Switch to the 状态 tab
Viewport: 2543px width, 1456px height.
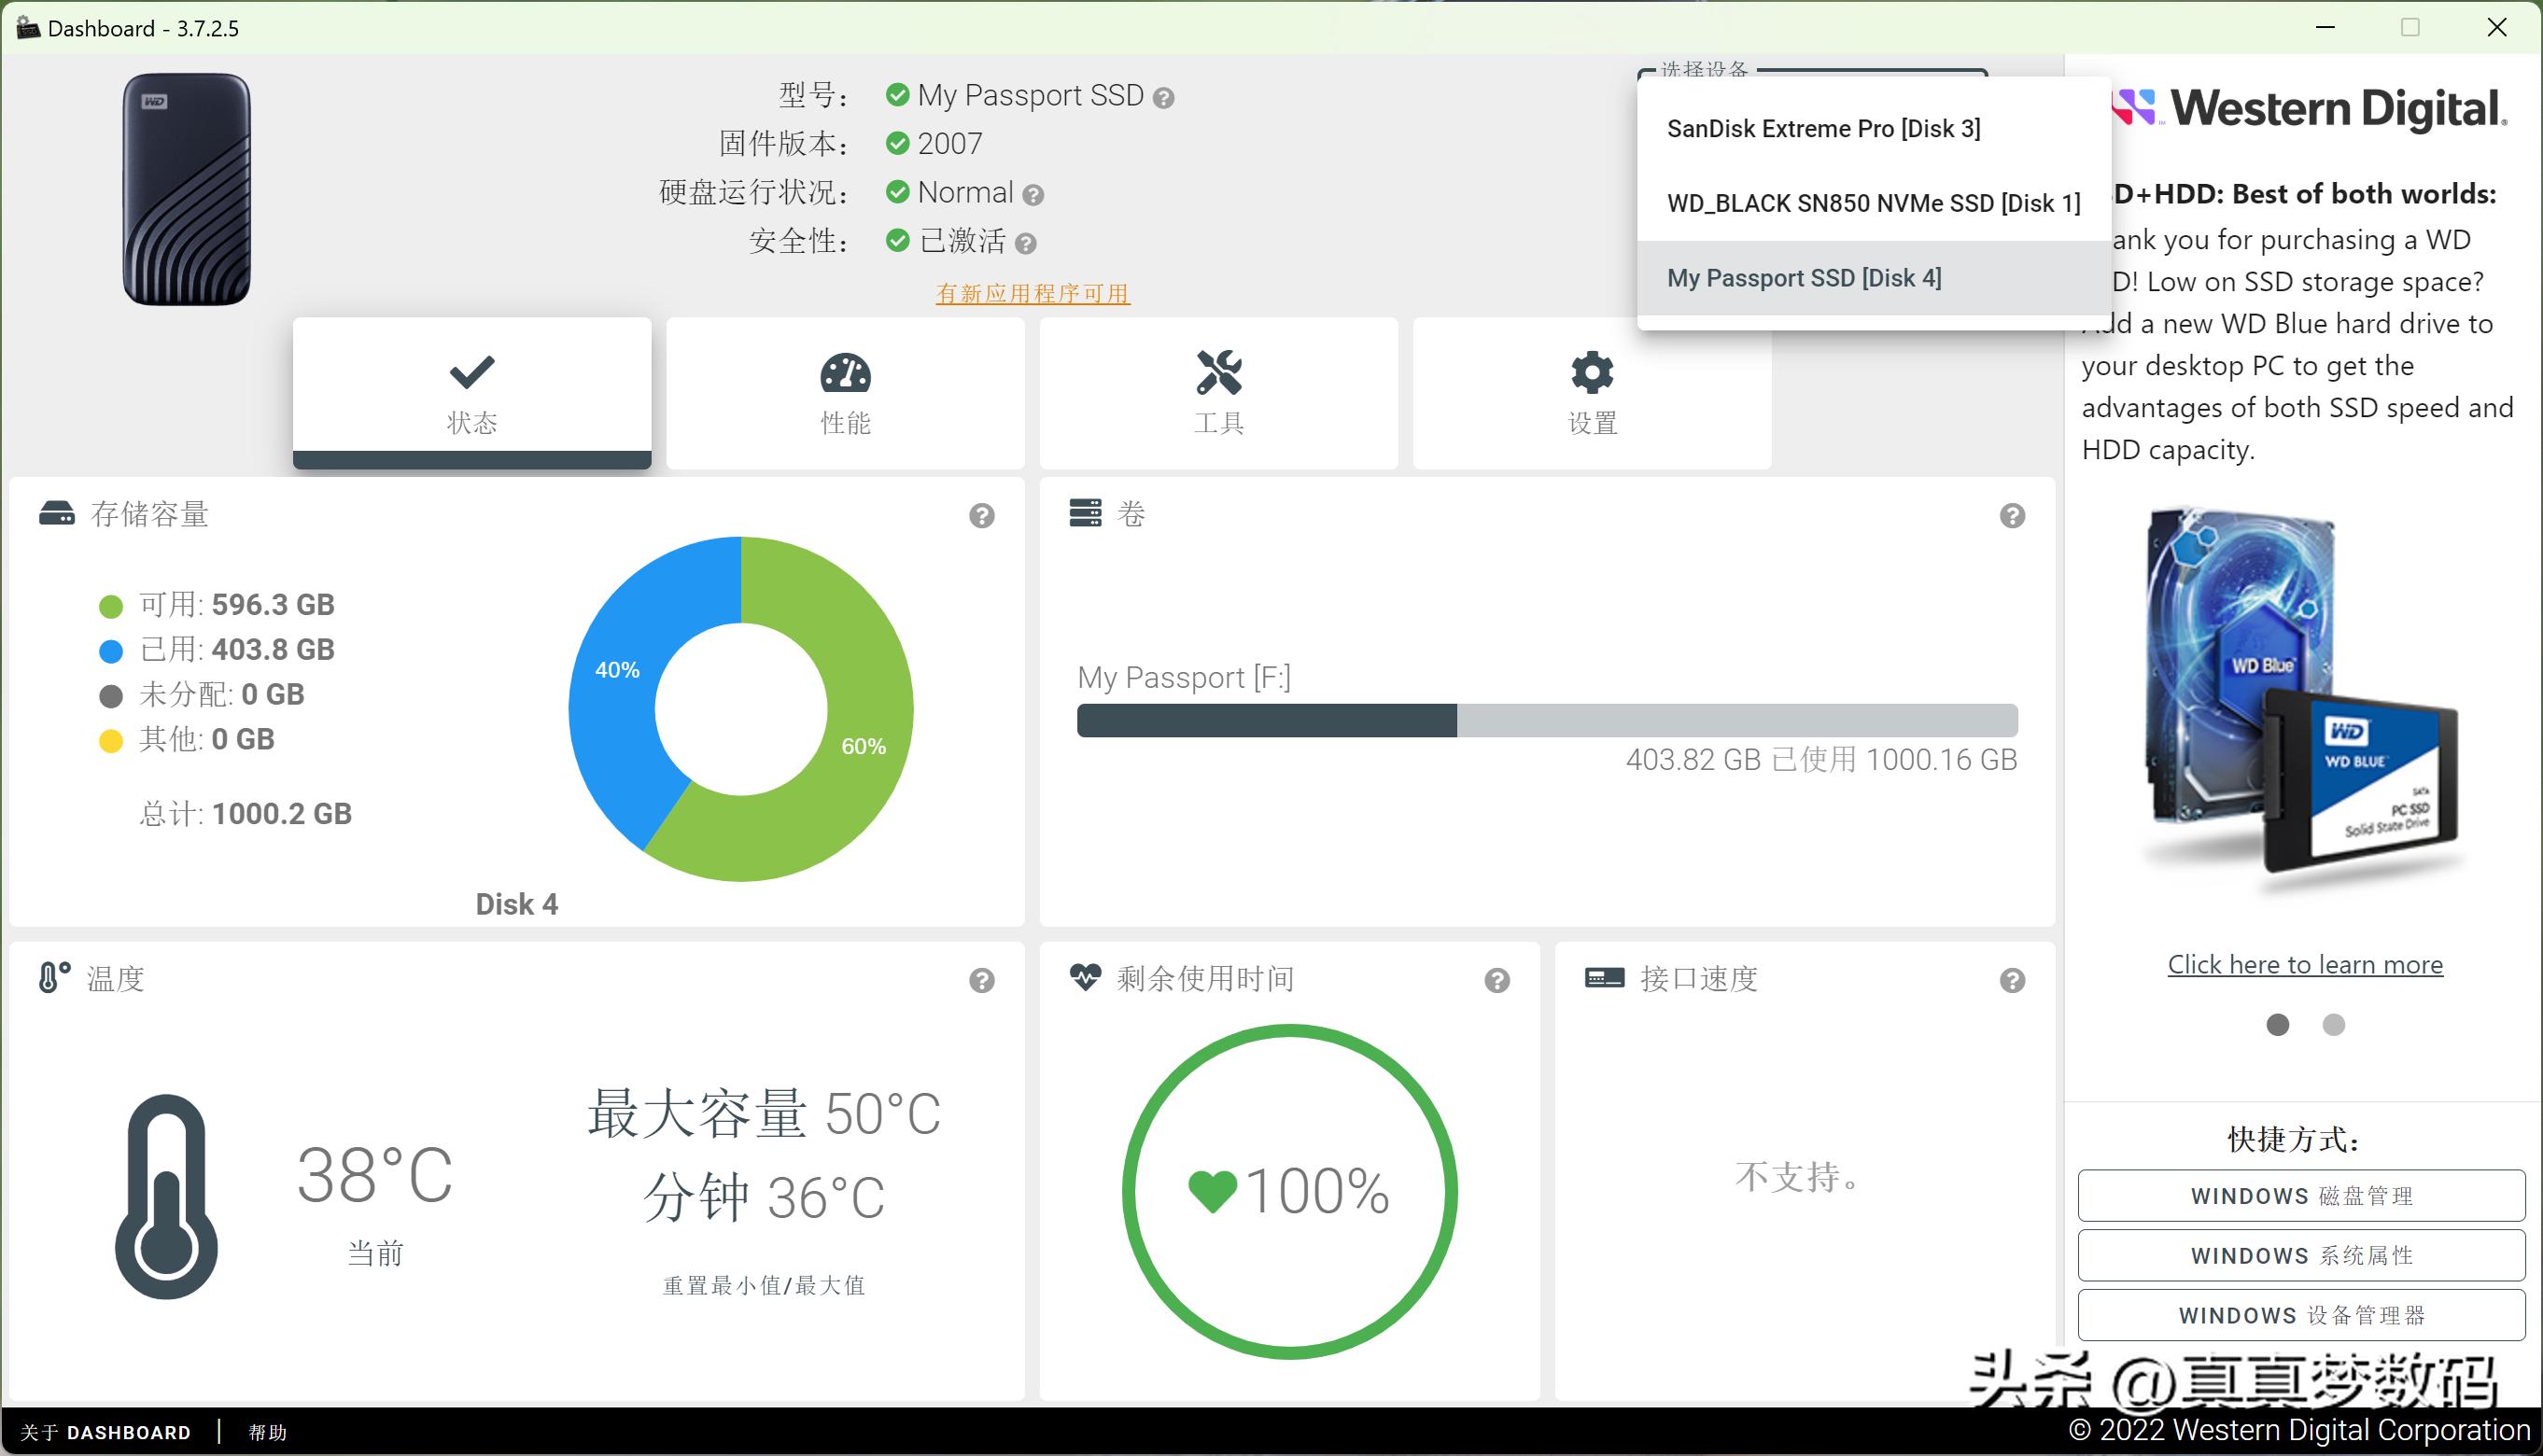click(471, 390)
